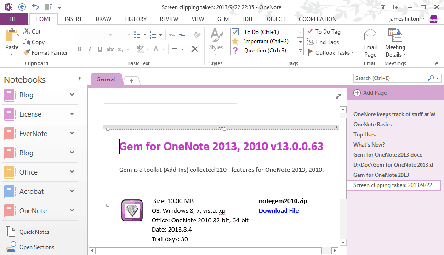Expand the EverNote notebook chevron
The height and width of the screenshot is (255, 444).
pos(72,133)
